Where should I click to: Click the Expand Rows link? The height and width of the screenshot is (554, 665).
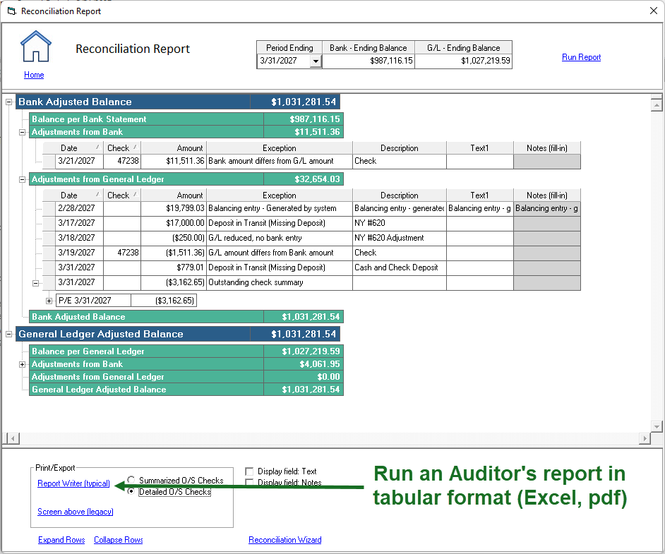61,540
